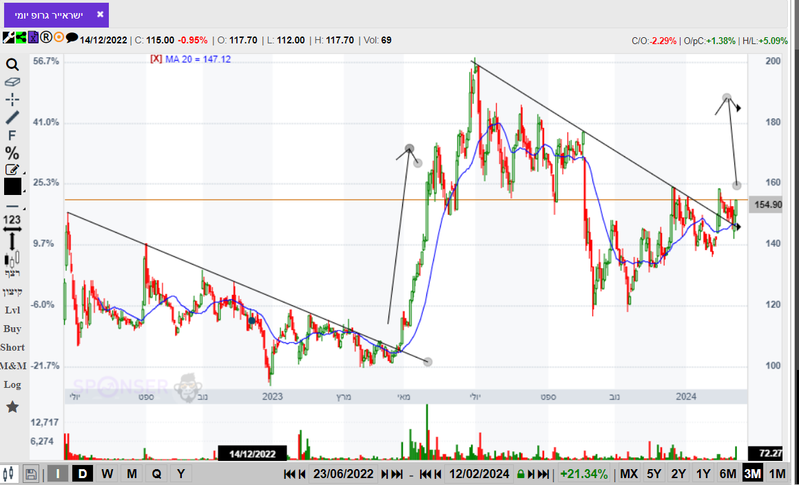Set the range to 6M
This screenshot has height=485, width=799.
click(727, 474)
